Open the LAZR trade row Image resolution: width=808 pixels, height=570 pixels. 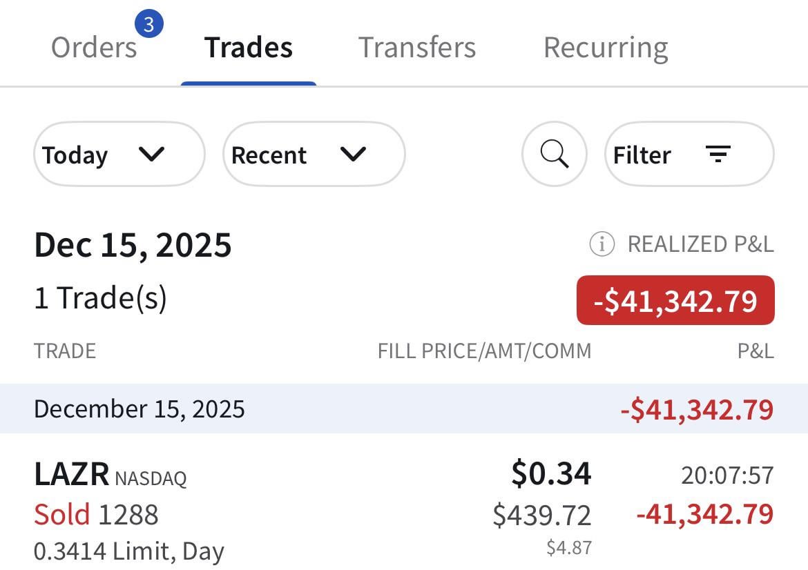[x=404, y=512]
